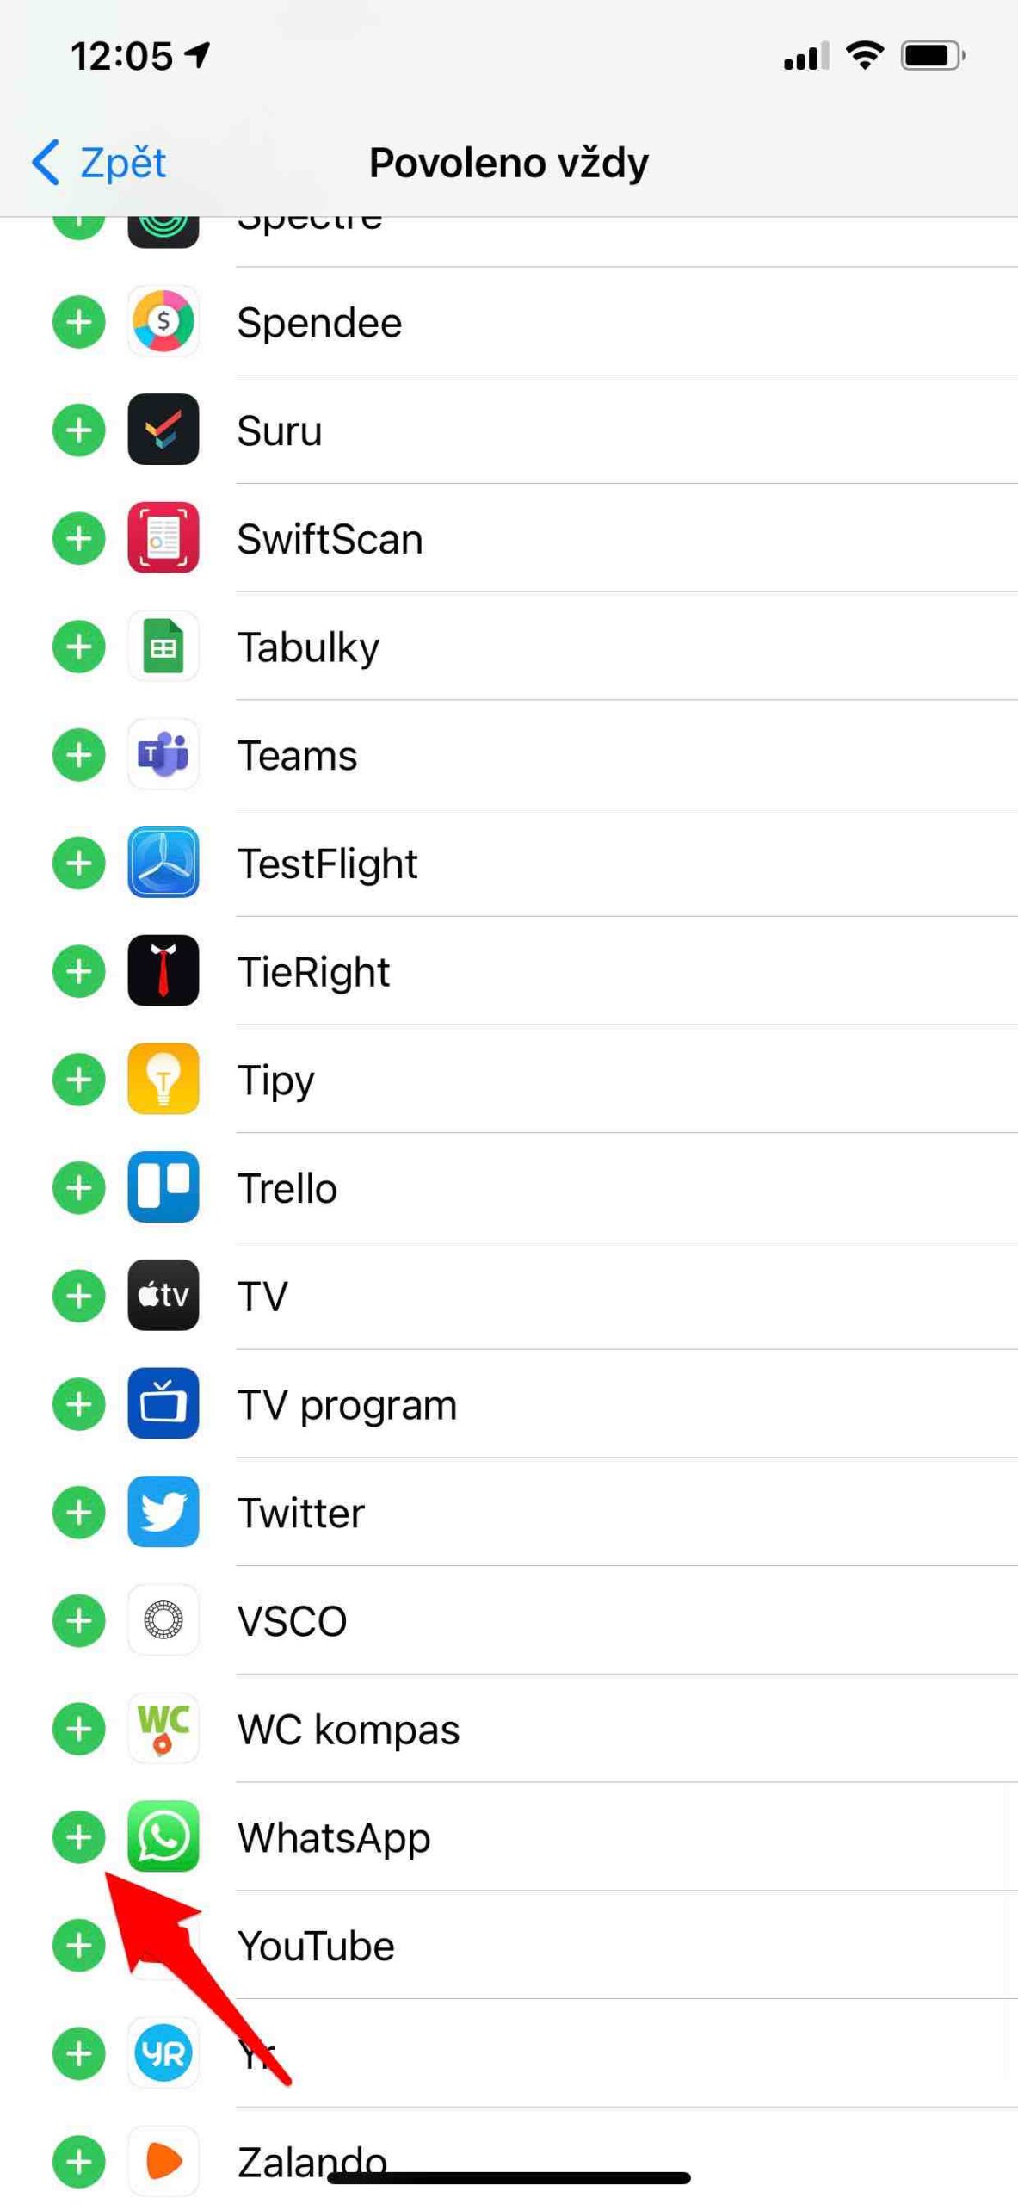Tap the Twitter bird icon
The width and height of the screenshot is (1018, 2204).
[163, 1512]
